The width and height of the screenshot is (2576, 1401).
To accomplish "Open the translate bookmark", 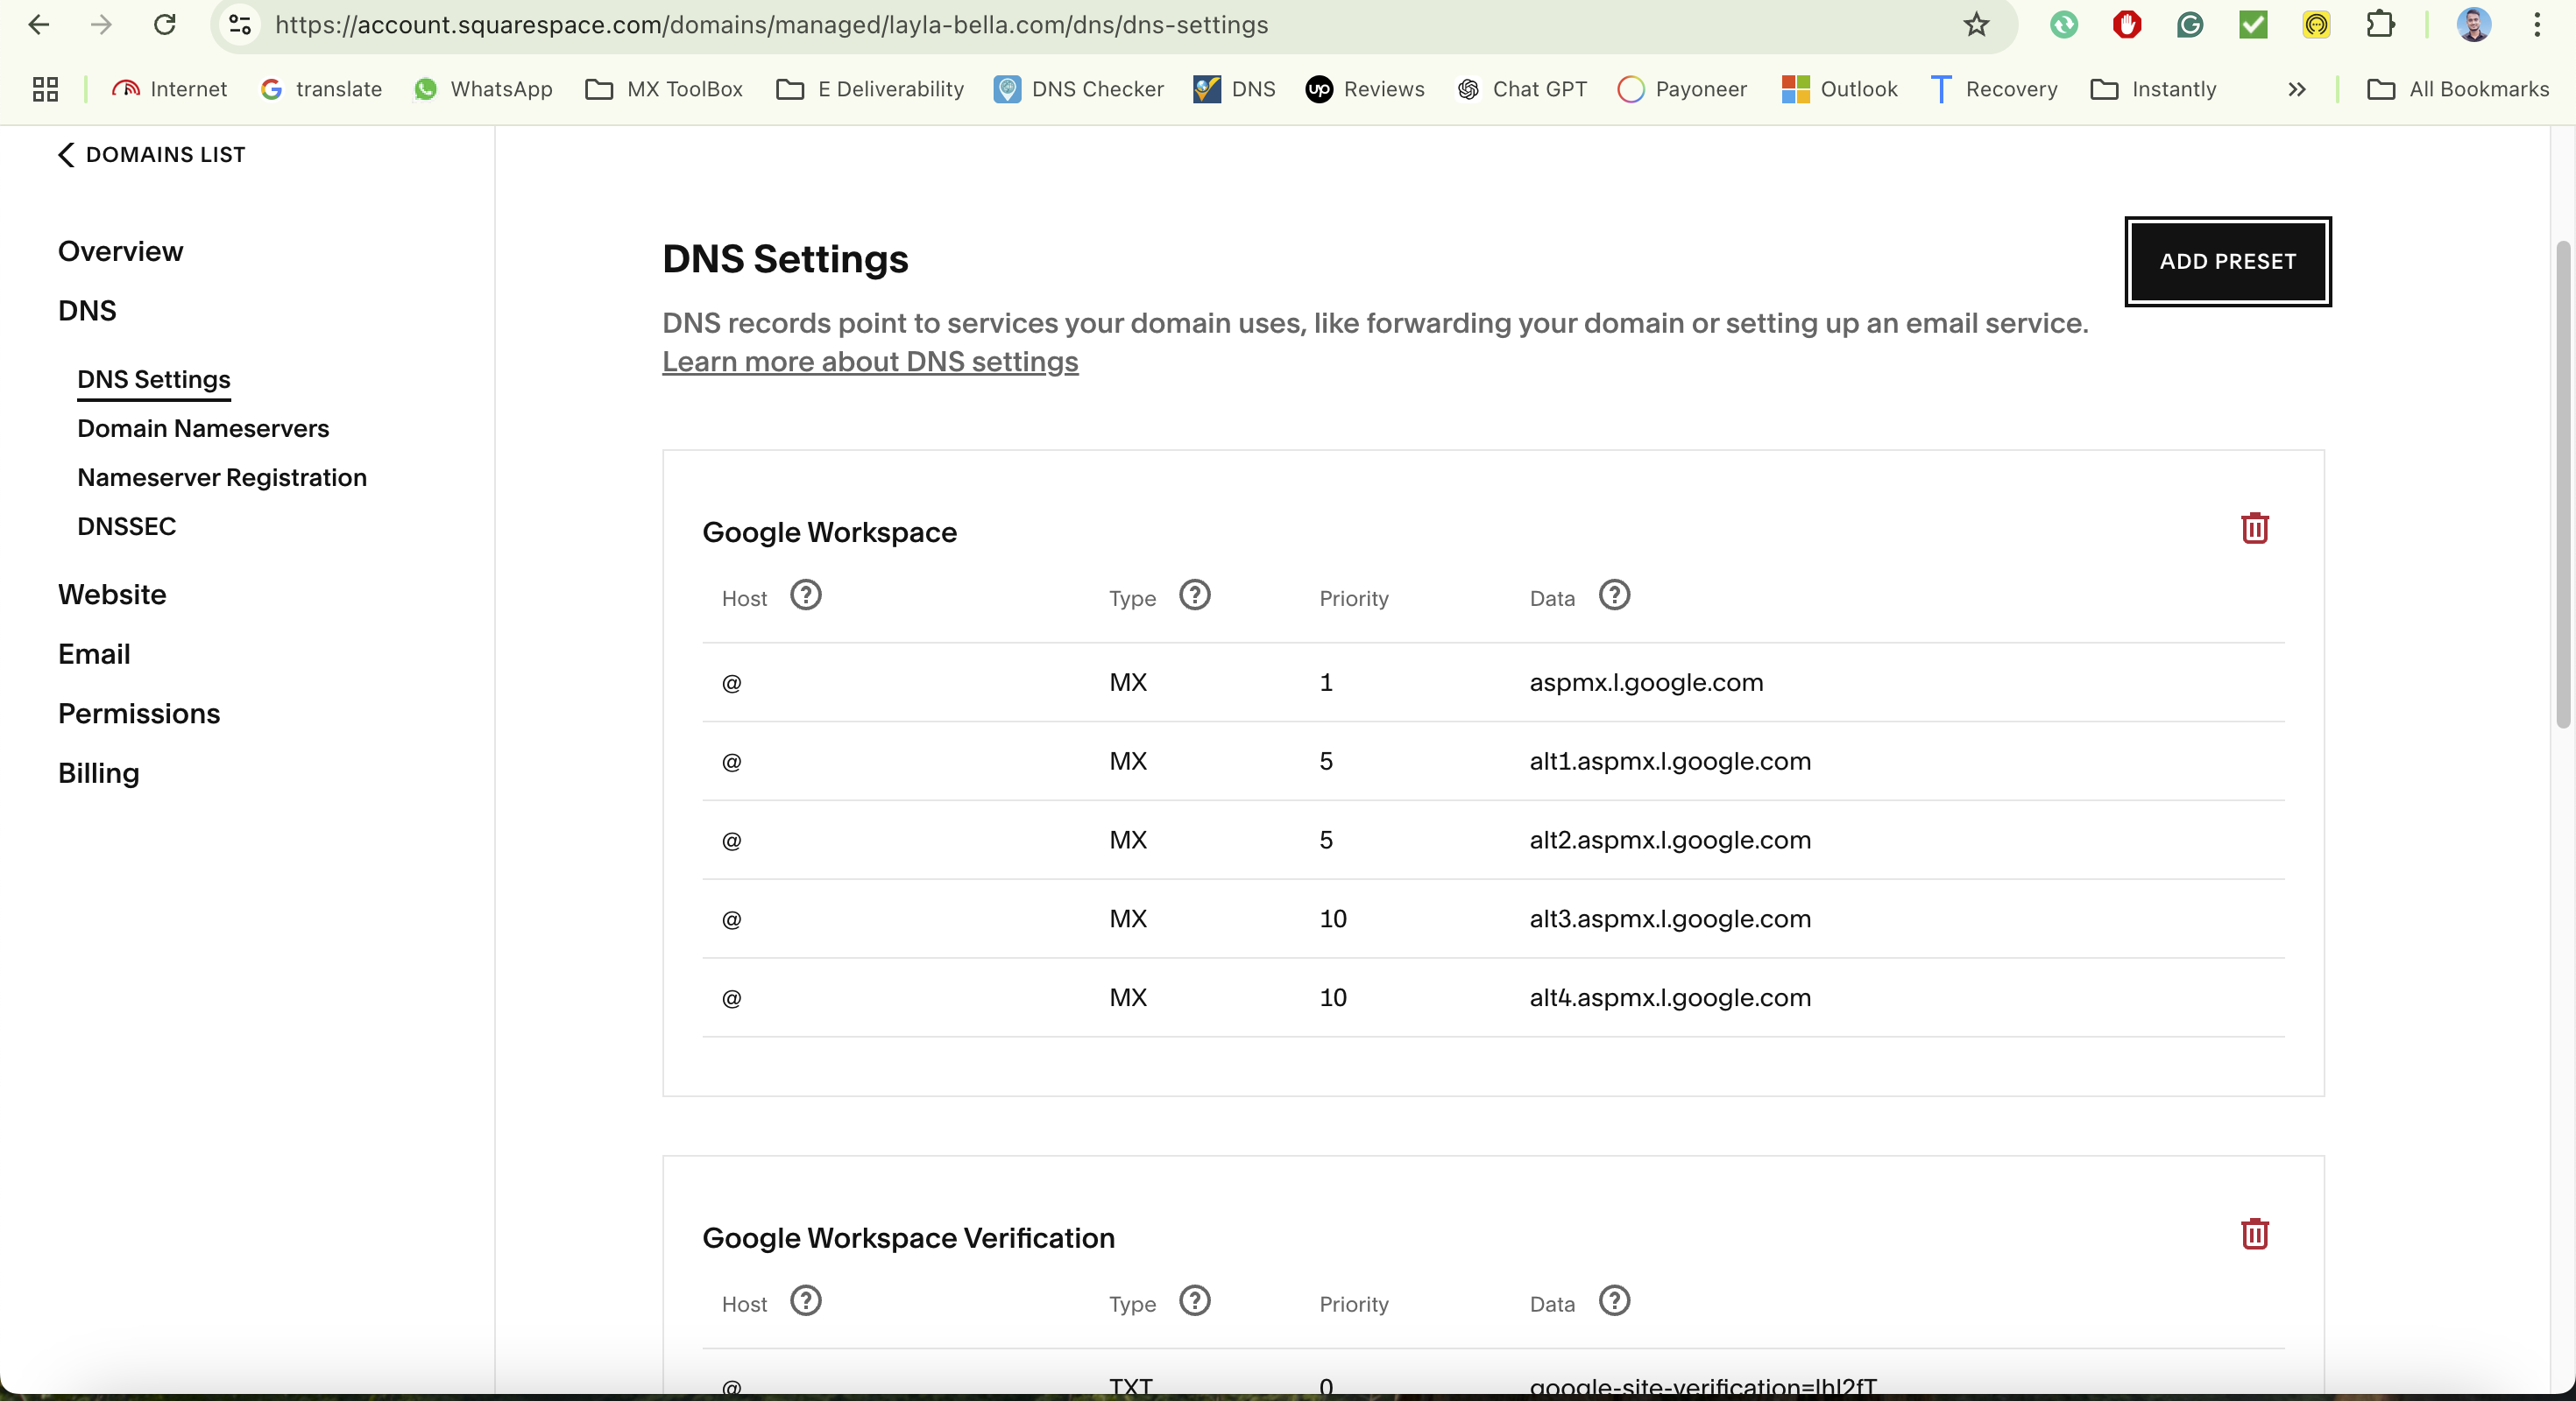I will point(321,89).
